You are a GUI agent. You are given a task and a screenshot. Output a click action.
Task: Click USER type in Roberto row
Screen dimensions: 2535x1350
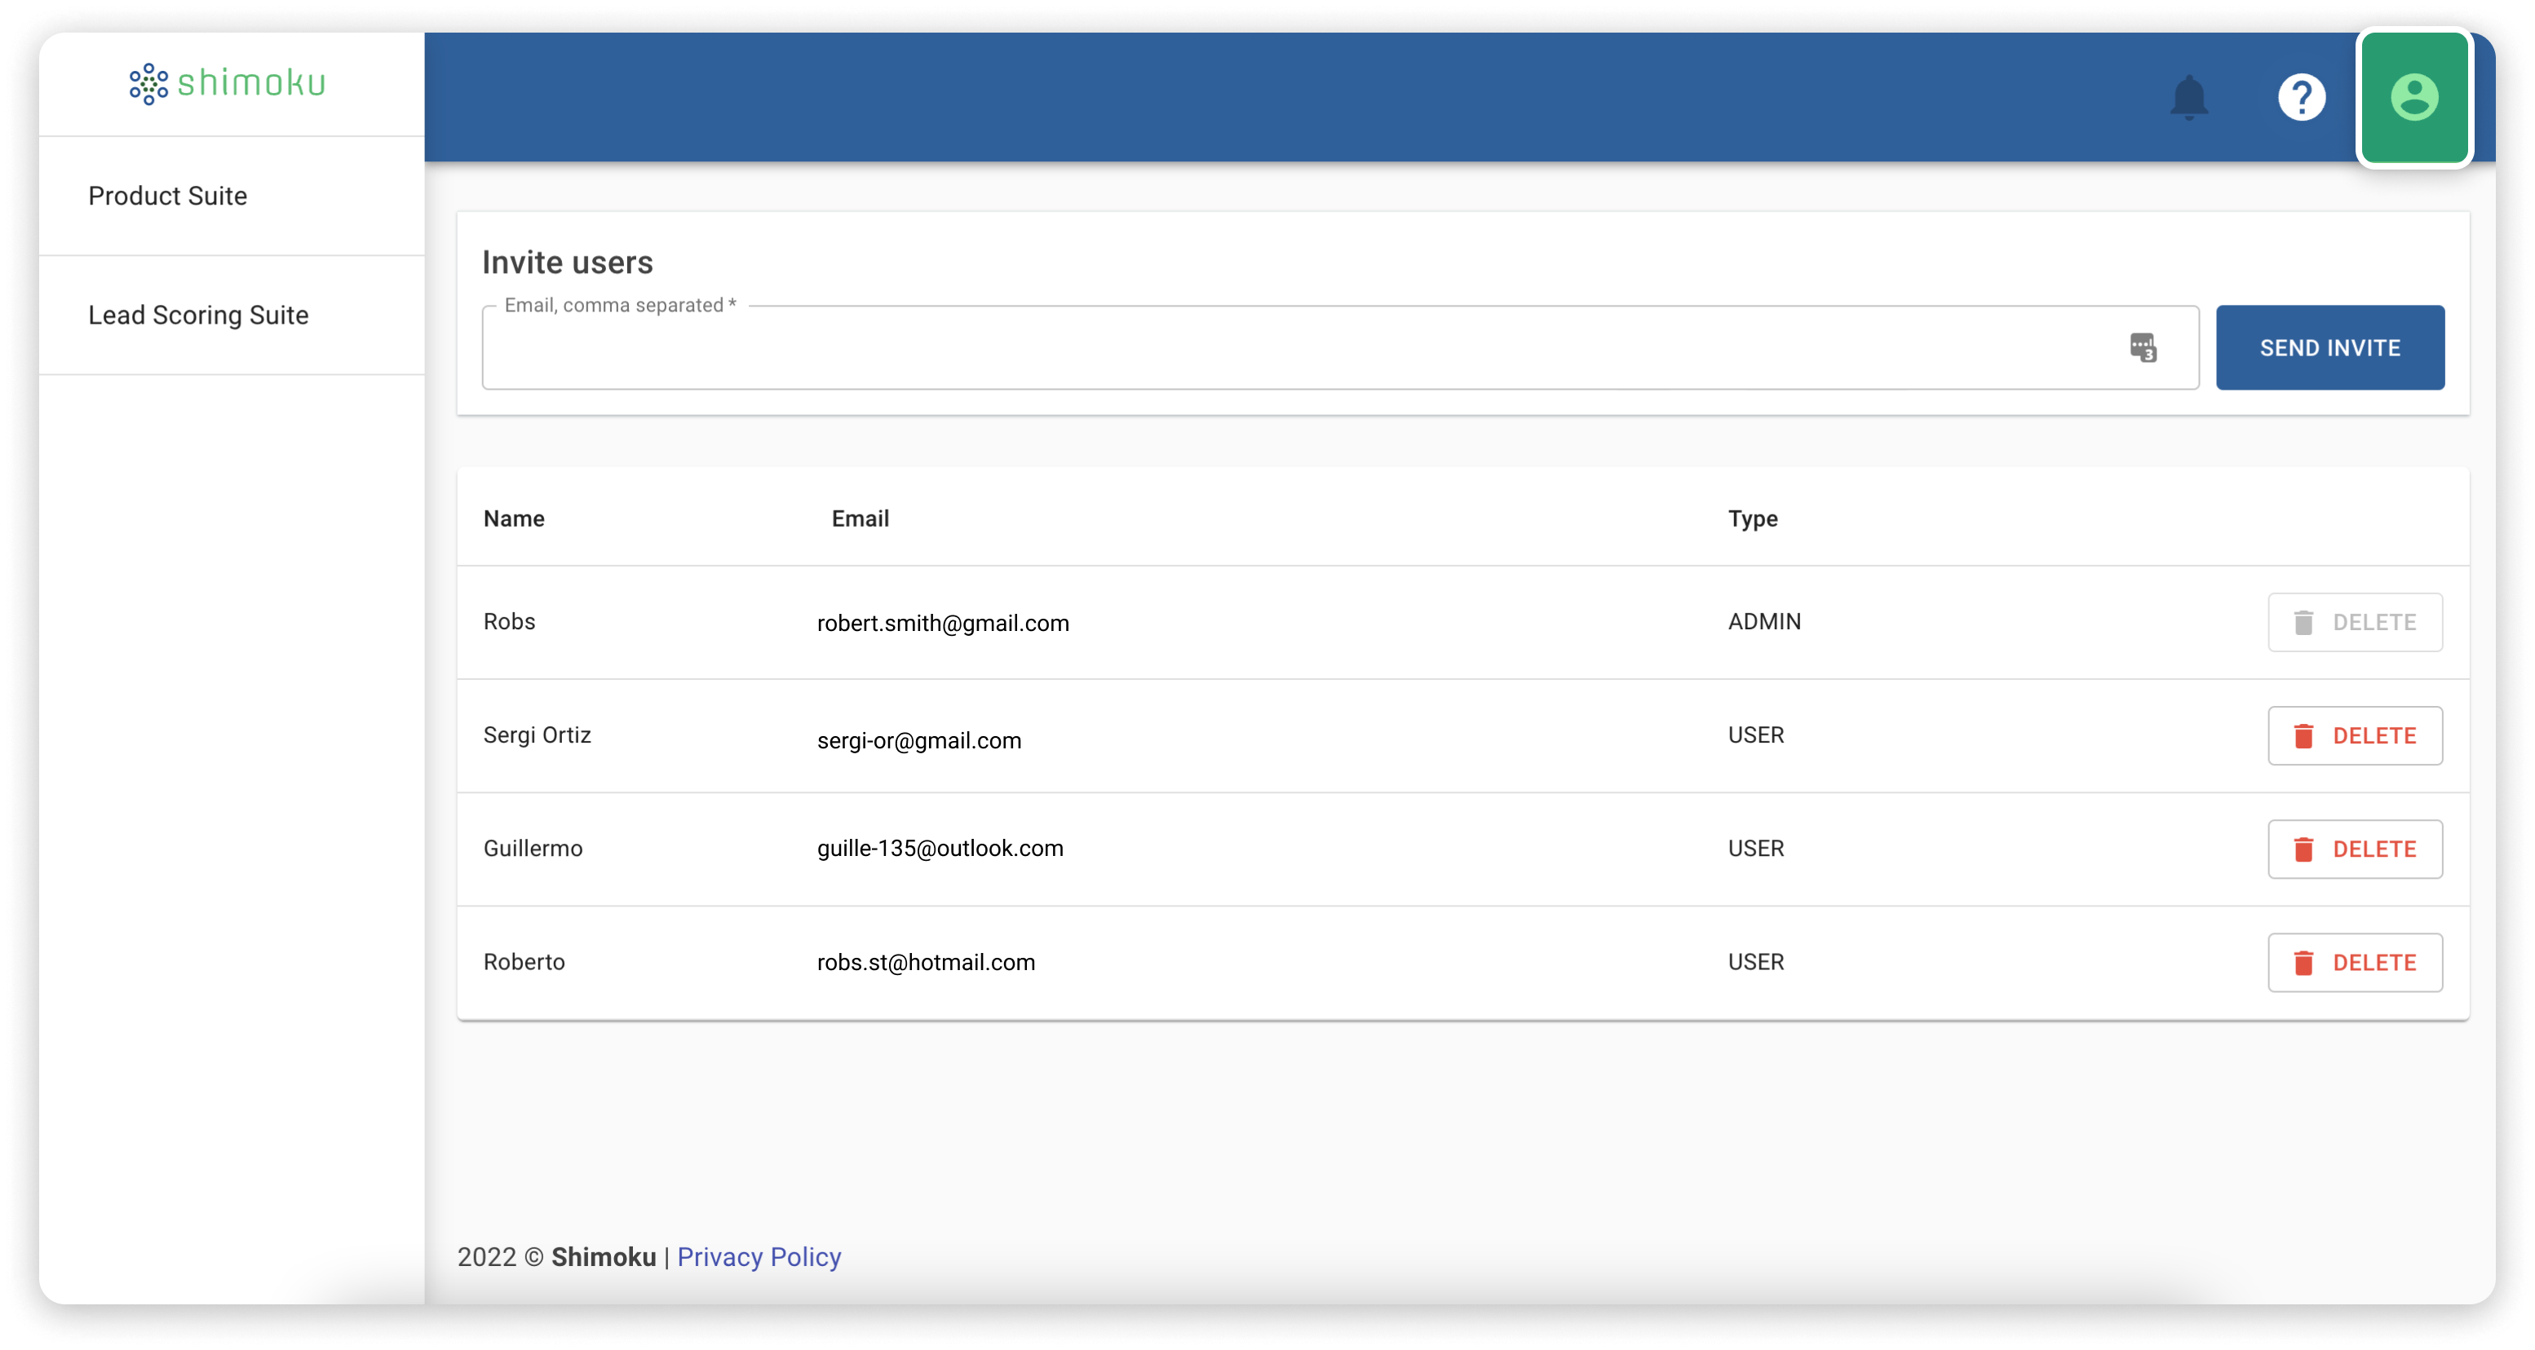(1755, 962)
